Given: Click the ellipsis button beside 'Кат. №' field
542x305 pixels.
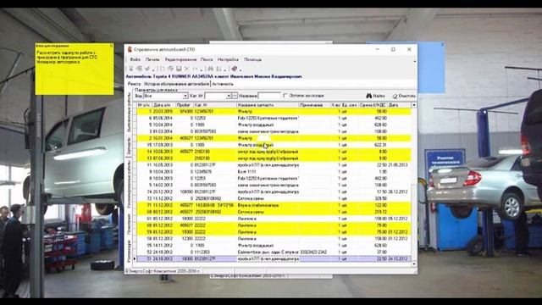Looking at the screenshot, I should (235, 96).
